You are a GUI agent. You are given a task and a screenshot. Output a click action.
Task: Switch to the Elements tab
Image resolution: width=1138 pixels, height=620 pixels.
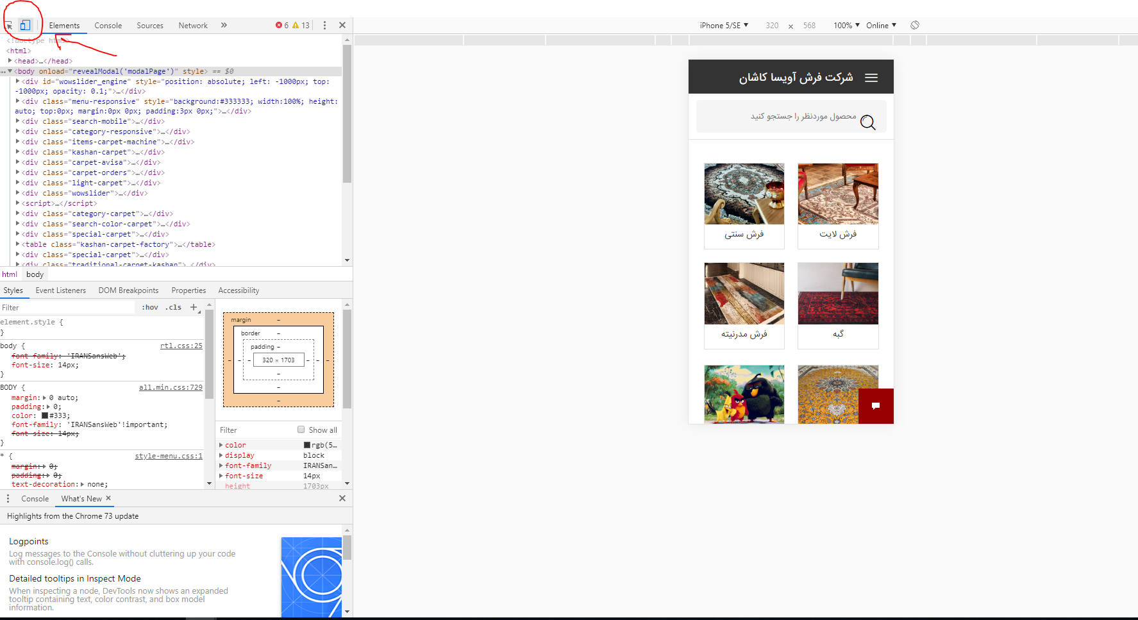[64, 26]
